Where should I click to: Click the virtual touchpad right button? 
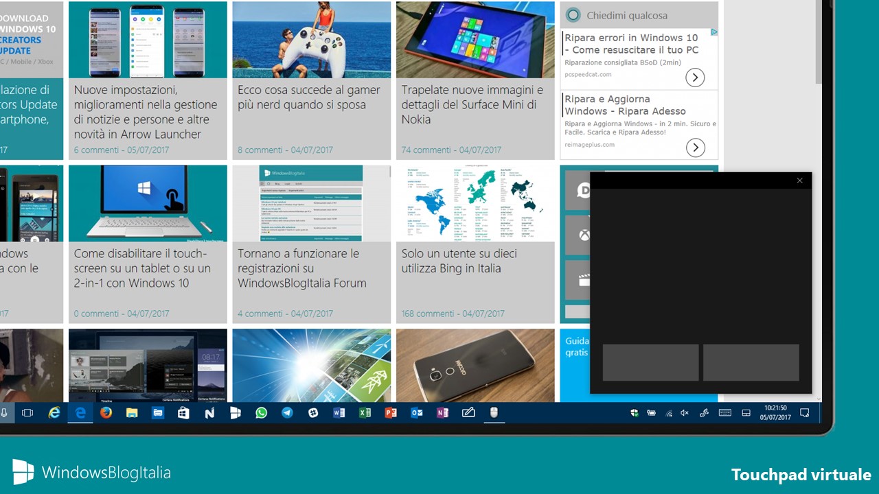pyautogui.click(x=751, y=362)
